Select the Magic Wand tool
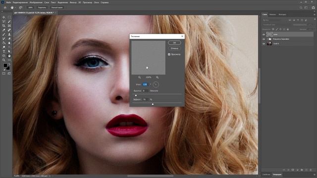 (9, 21)
